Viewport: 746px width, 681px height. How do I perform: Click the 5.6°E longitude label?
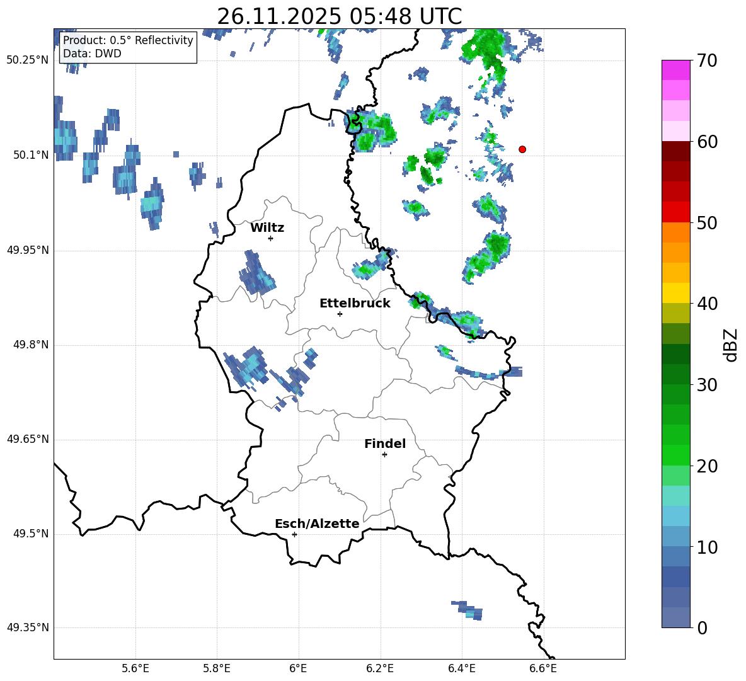[135, 668]
